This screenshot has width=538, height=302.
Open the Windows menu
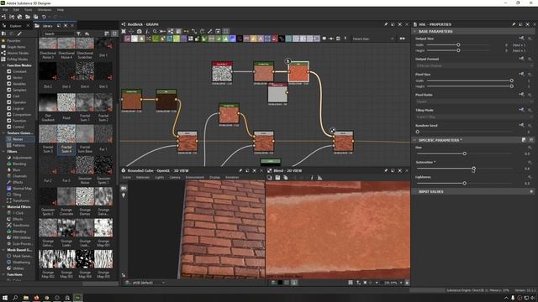[45, 10]
